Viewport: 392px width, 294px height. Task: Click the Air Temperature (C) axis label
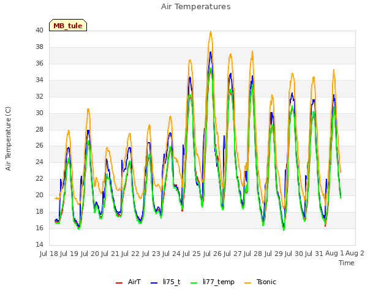(x=8, y=138)
